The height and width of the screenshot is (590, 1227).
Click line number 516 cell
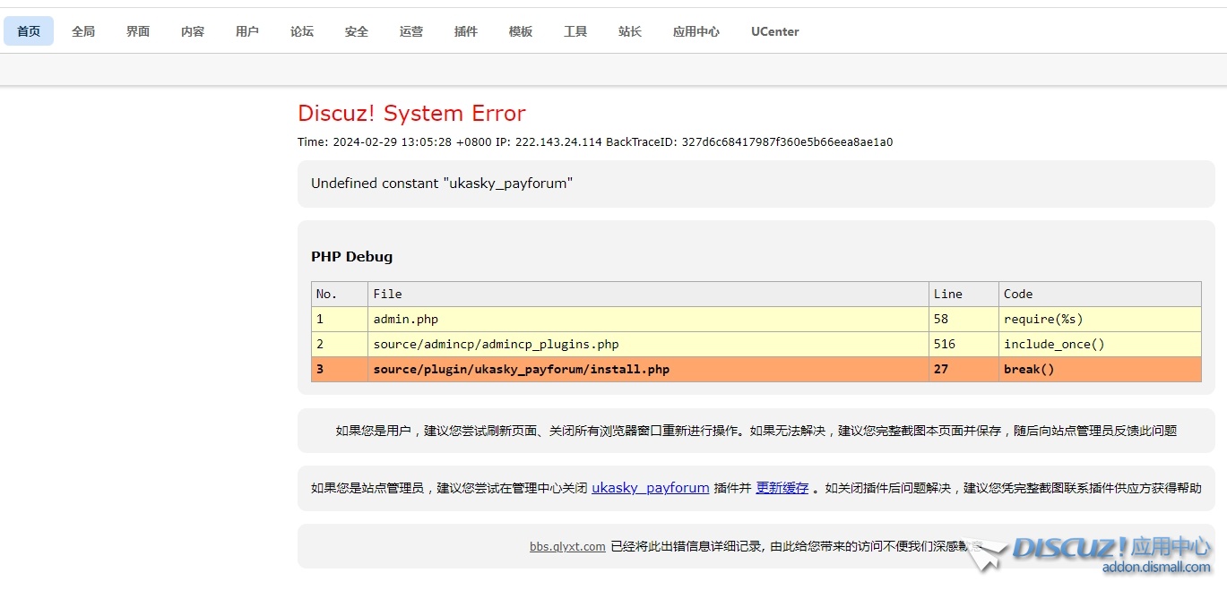963,344
